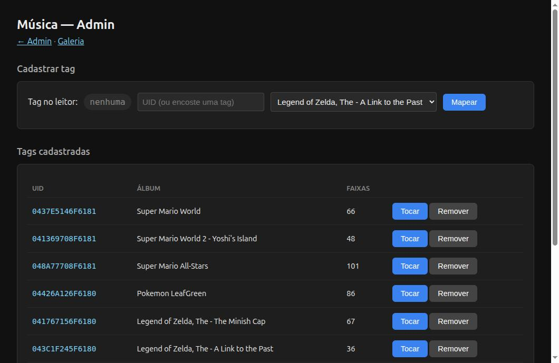Open the album selection dropdown
The image size is (559, 363).
[x=353, y=102]
